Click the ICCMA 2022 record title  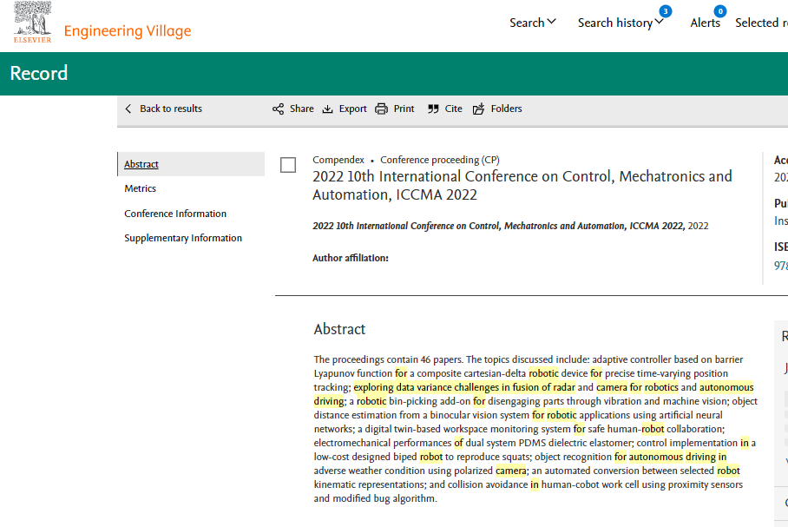tap(522, 185)
